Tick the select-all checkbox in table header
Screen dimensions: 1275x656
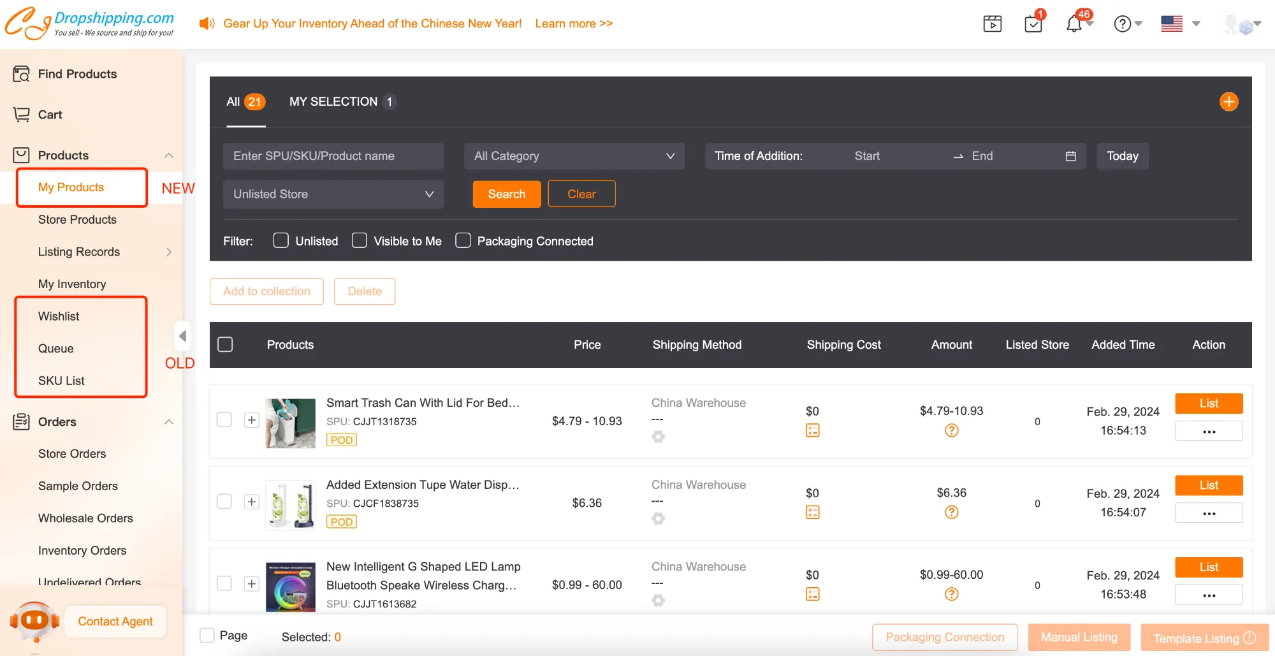(225, 345)
